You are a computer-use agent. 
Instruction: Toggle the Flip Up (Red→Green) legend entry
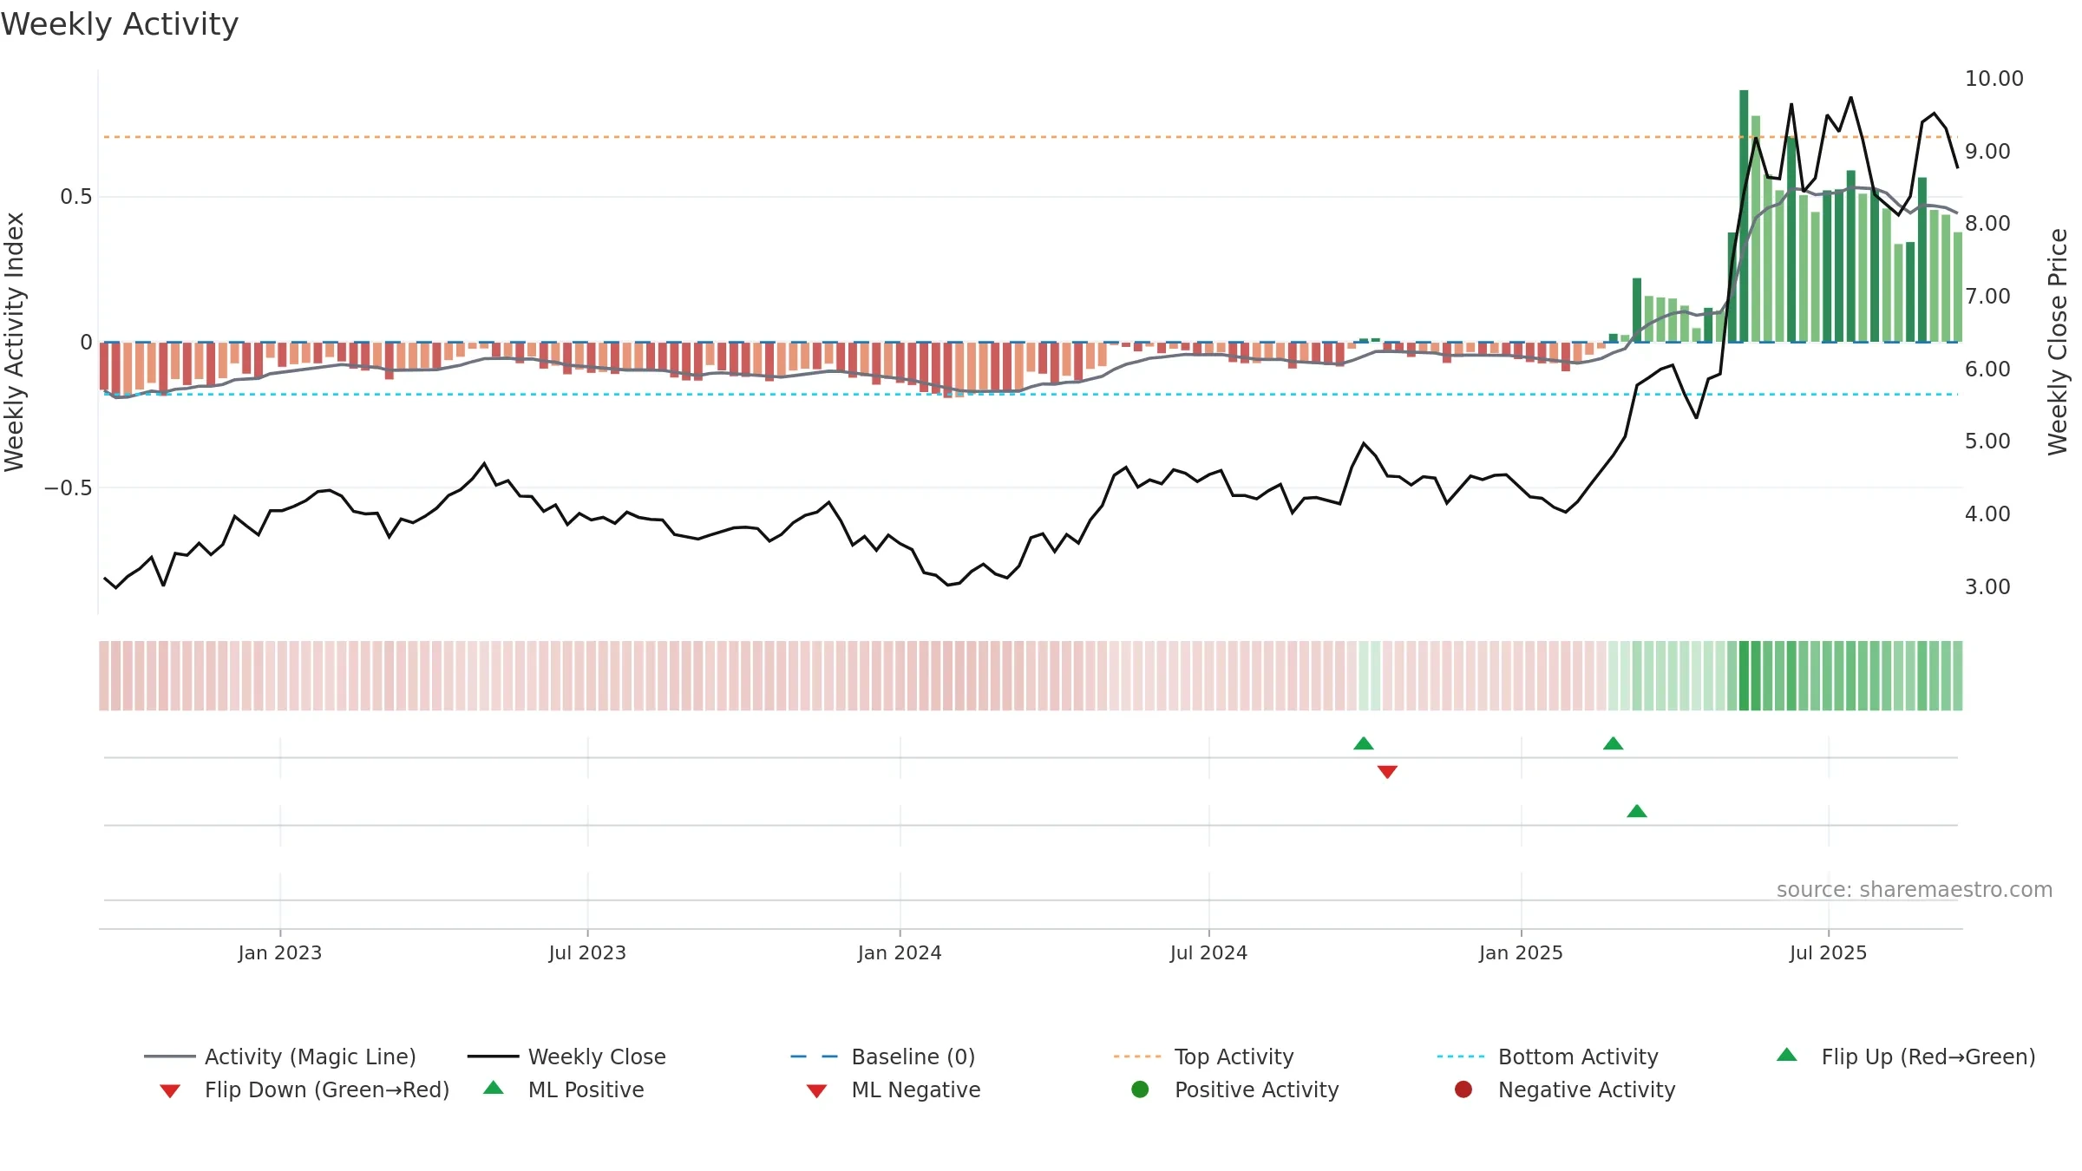point(1906,1057)
